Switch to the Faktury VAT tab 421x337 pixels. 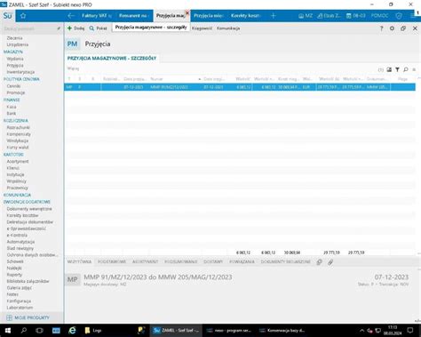tap(97, 15)
